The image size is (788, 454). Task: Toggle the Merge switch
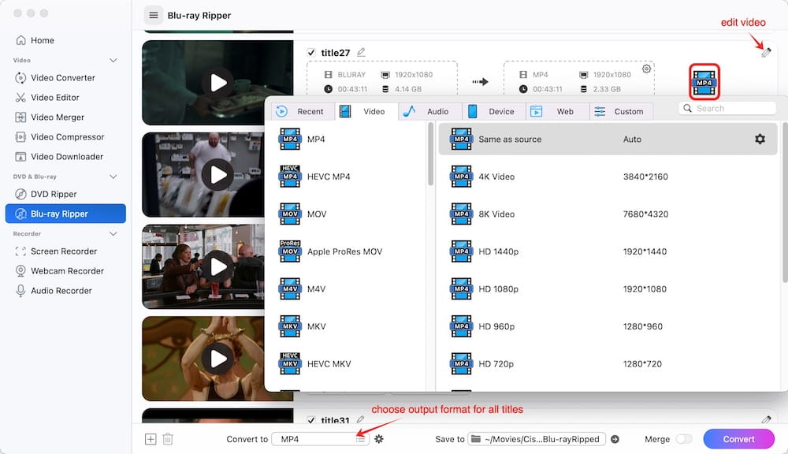click(x=684, y=439)
